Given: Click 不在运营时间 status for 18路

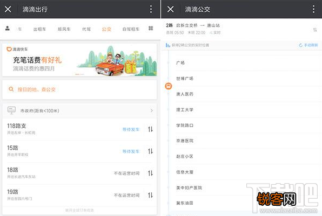Looking at the screenshot, I should pos(127,173).
